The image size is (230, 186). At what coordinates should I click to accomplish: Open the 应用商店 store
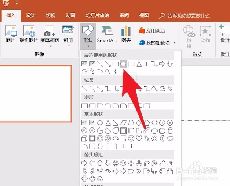pos(152,31)
